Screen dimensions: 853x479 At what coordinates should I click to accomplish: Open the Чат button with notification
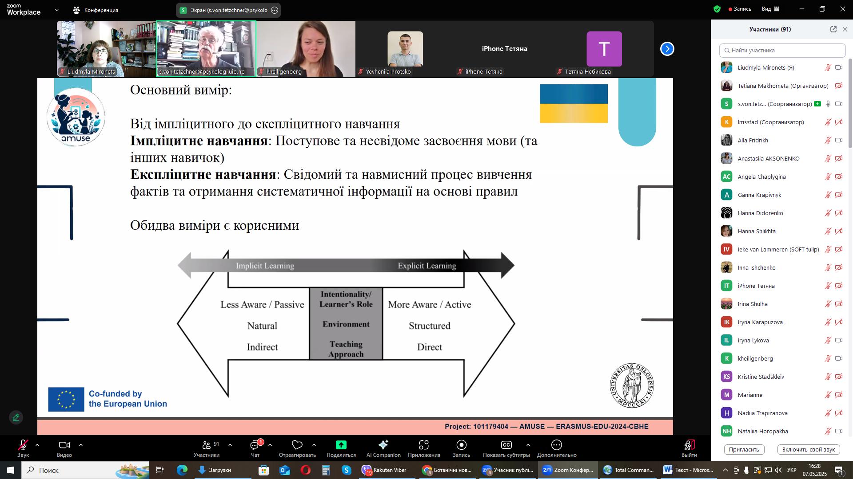click(x=255, y=448)
